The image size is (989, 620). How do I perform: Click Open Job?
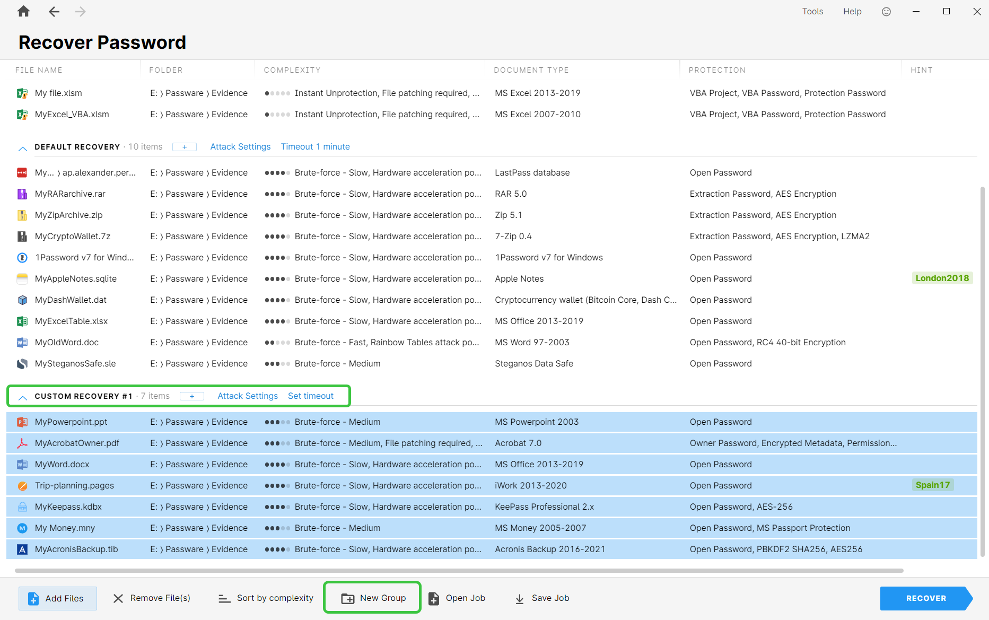[x=457, y=598]
